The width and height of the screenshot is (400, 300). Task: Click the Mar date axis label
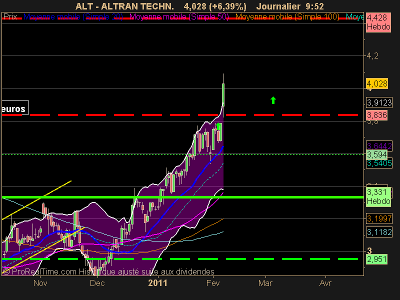[265, 283]
